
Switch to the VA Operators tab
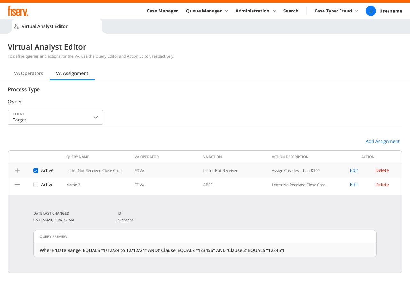point(29,73)
